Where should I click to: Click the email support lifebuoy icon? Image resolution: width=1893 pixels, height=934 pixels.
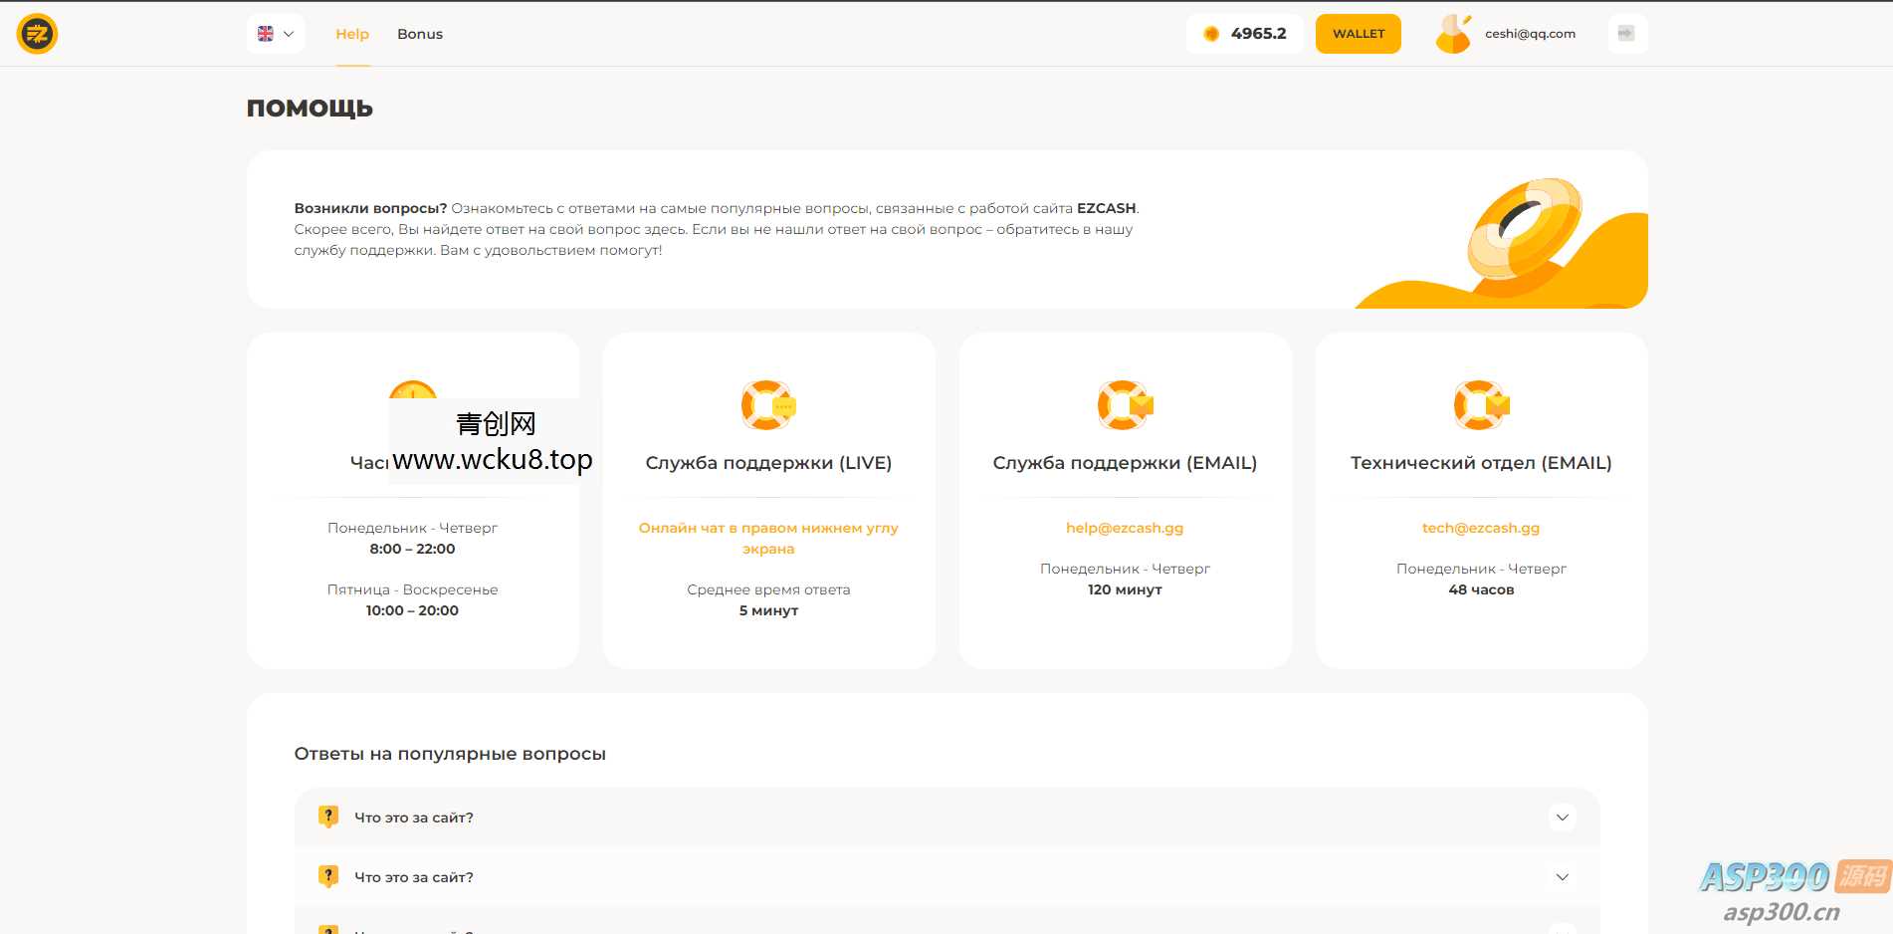[x=1124, y=405]
